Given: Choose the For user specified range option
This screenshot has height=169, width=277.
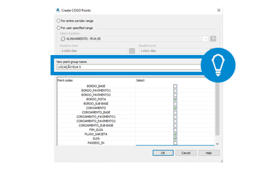Looking at the screenshot, I should coord(59,28).
